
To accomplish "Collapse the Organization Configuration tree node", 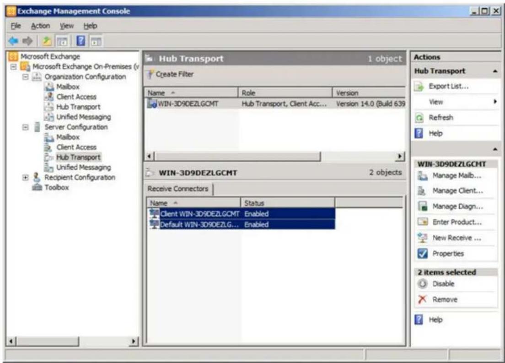I will pyautogui.click(x=26, y=77).
